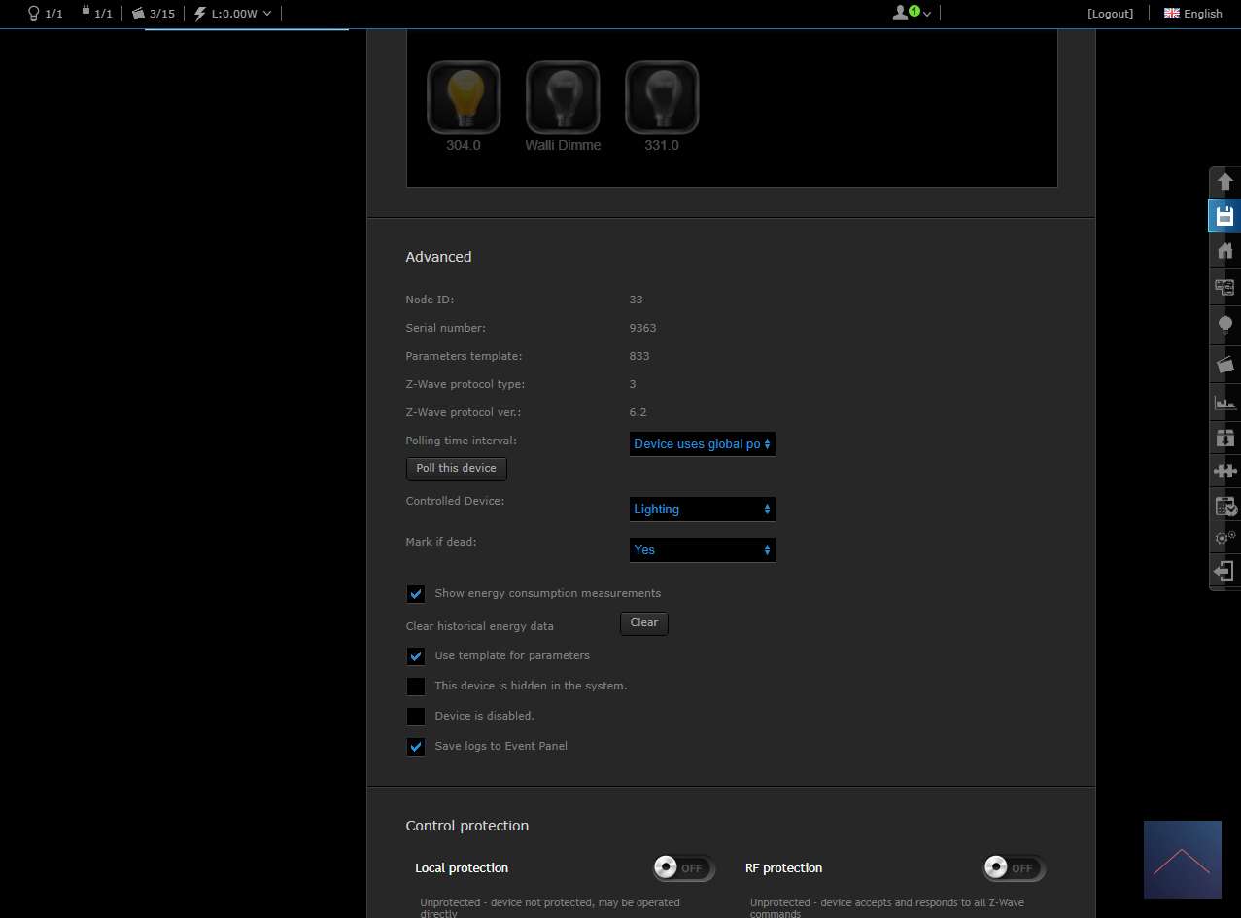The image size is (1241, 918).
Task: Click the scroll-to-top arrow sidebar icon
Action: tap(1224, 182)
